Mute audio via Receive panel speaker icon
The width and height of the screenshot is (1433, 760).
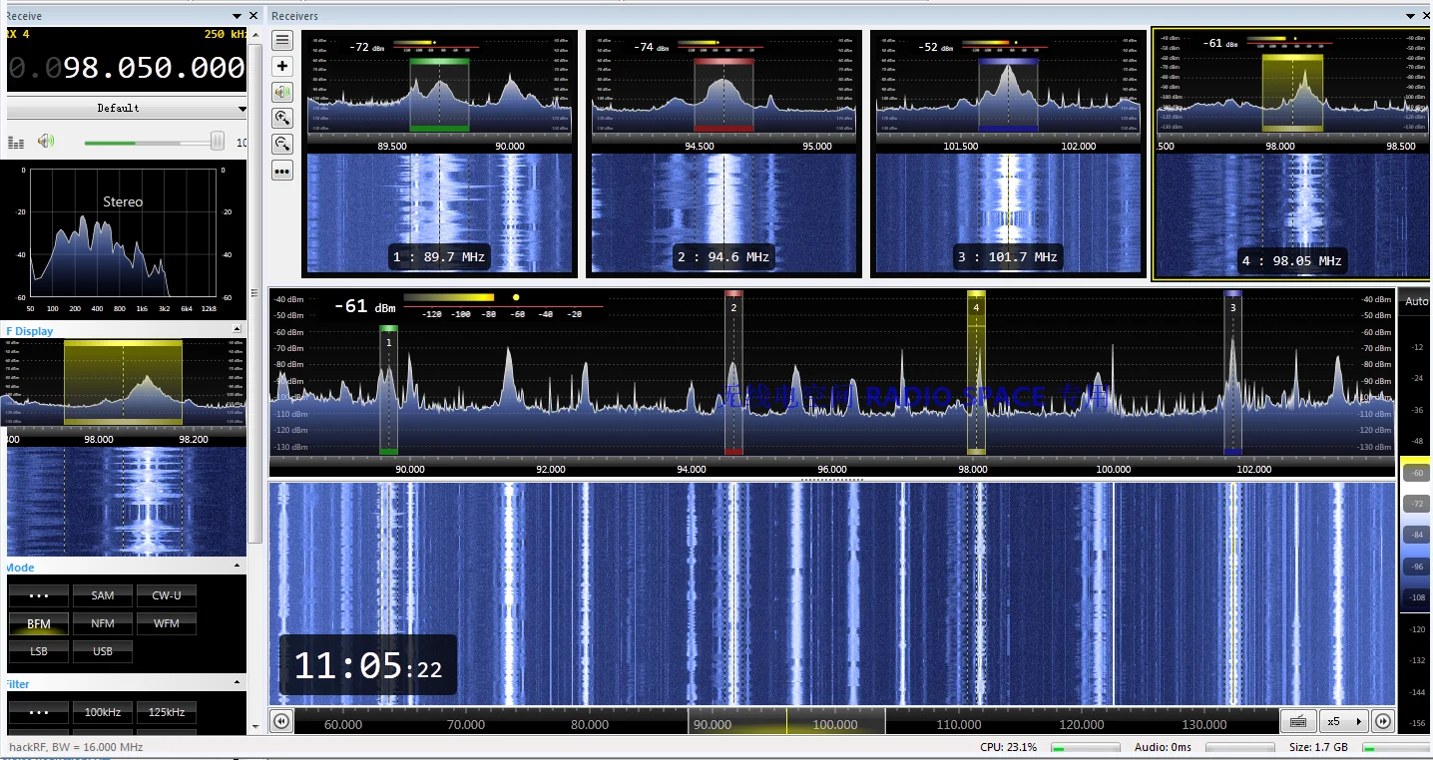[x=45, y=142]
